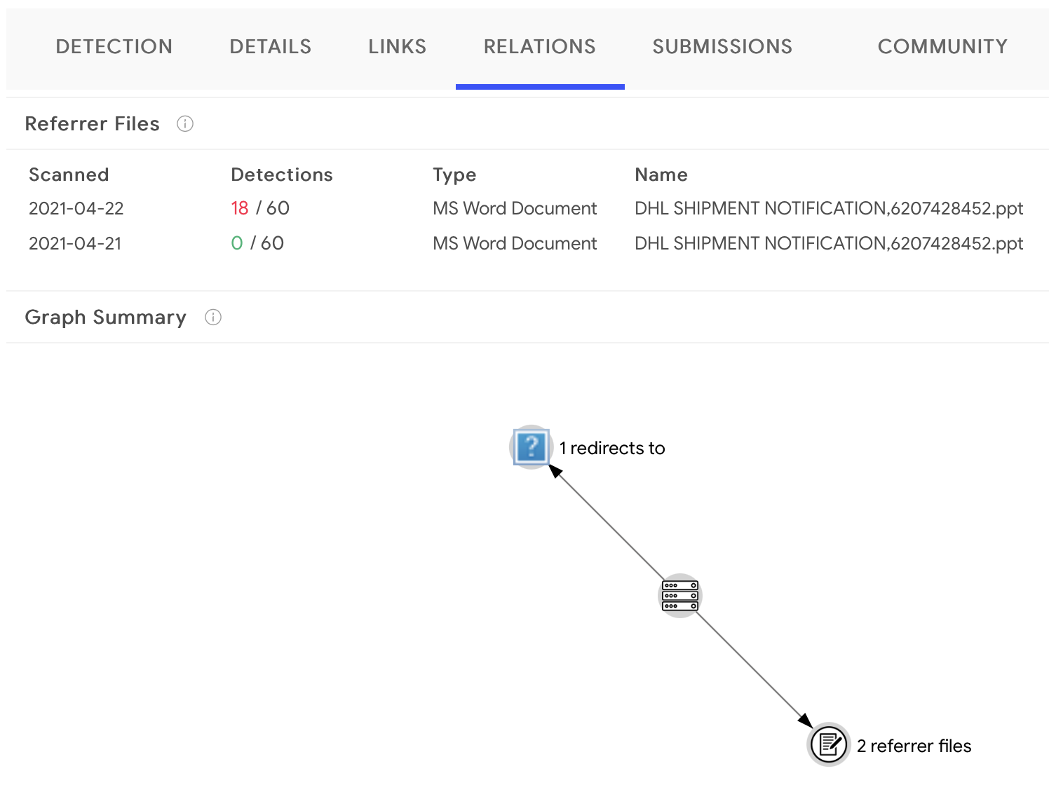Open the DHL file scanned 2021-04-21
1049x792 pixels.
click(828, 244)
